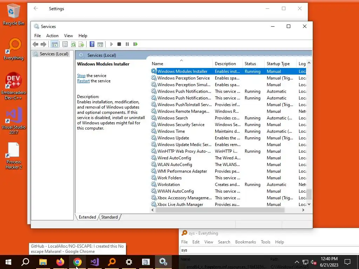Click the Refresh toolbar icon in Services
Screen dimensions: 359x269
[x=73, y=44]
